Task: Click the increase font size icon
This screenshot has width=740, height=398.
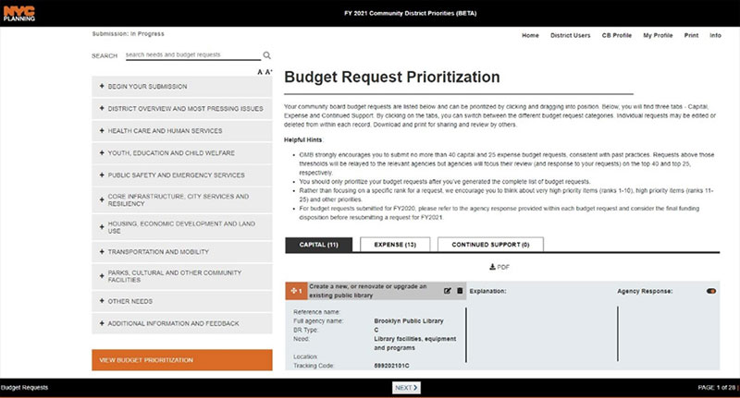Action: (x=268, y=72)
